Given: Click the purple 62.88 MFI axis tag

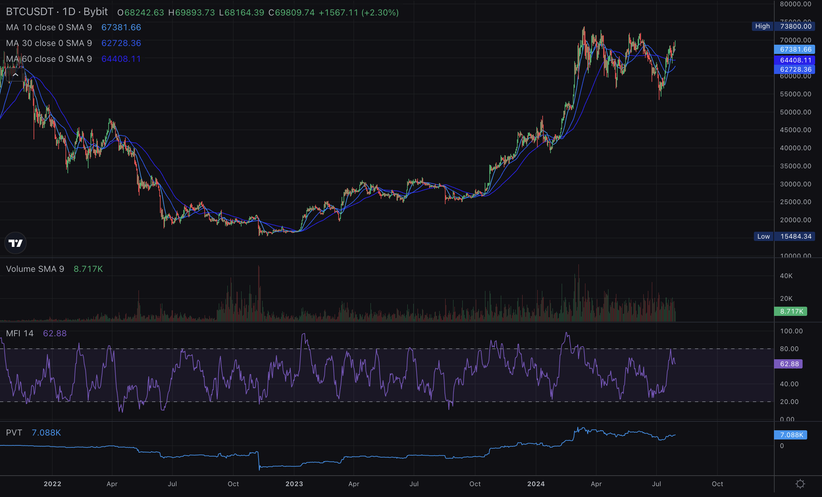Looking at the screenshot, I should [789, 364].
